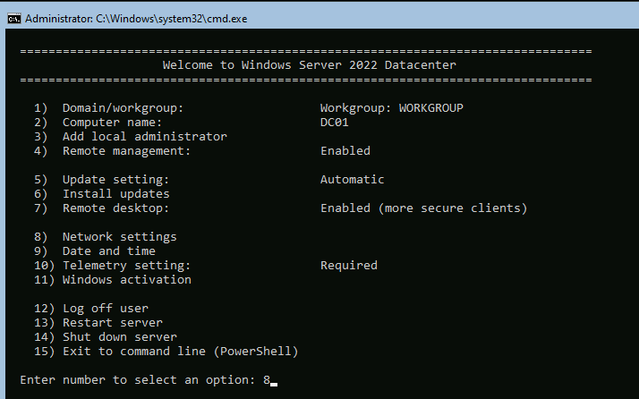Image resolution: width=639 pixels, height=399 pixels.
Task: Click the Shut down server option
Action: point(119,337)
